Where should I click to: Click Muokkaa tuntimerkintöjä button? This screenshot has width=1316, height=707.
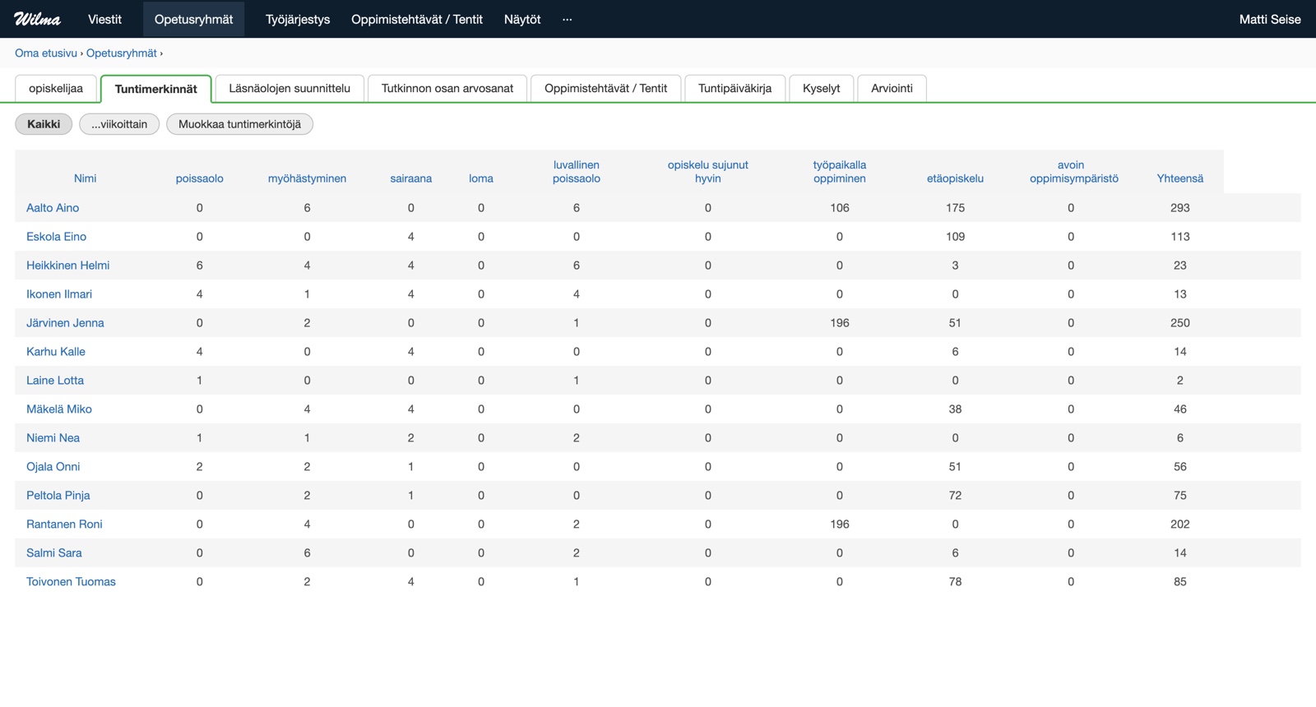coord(240,124)
